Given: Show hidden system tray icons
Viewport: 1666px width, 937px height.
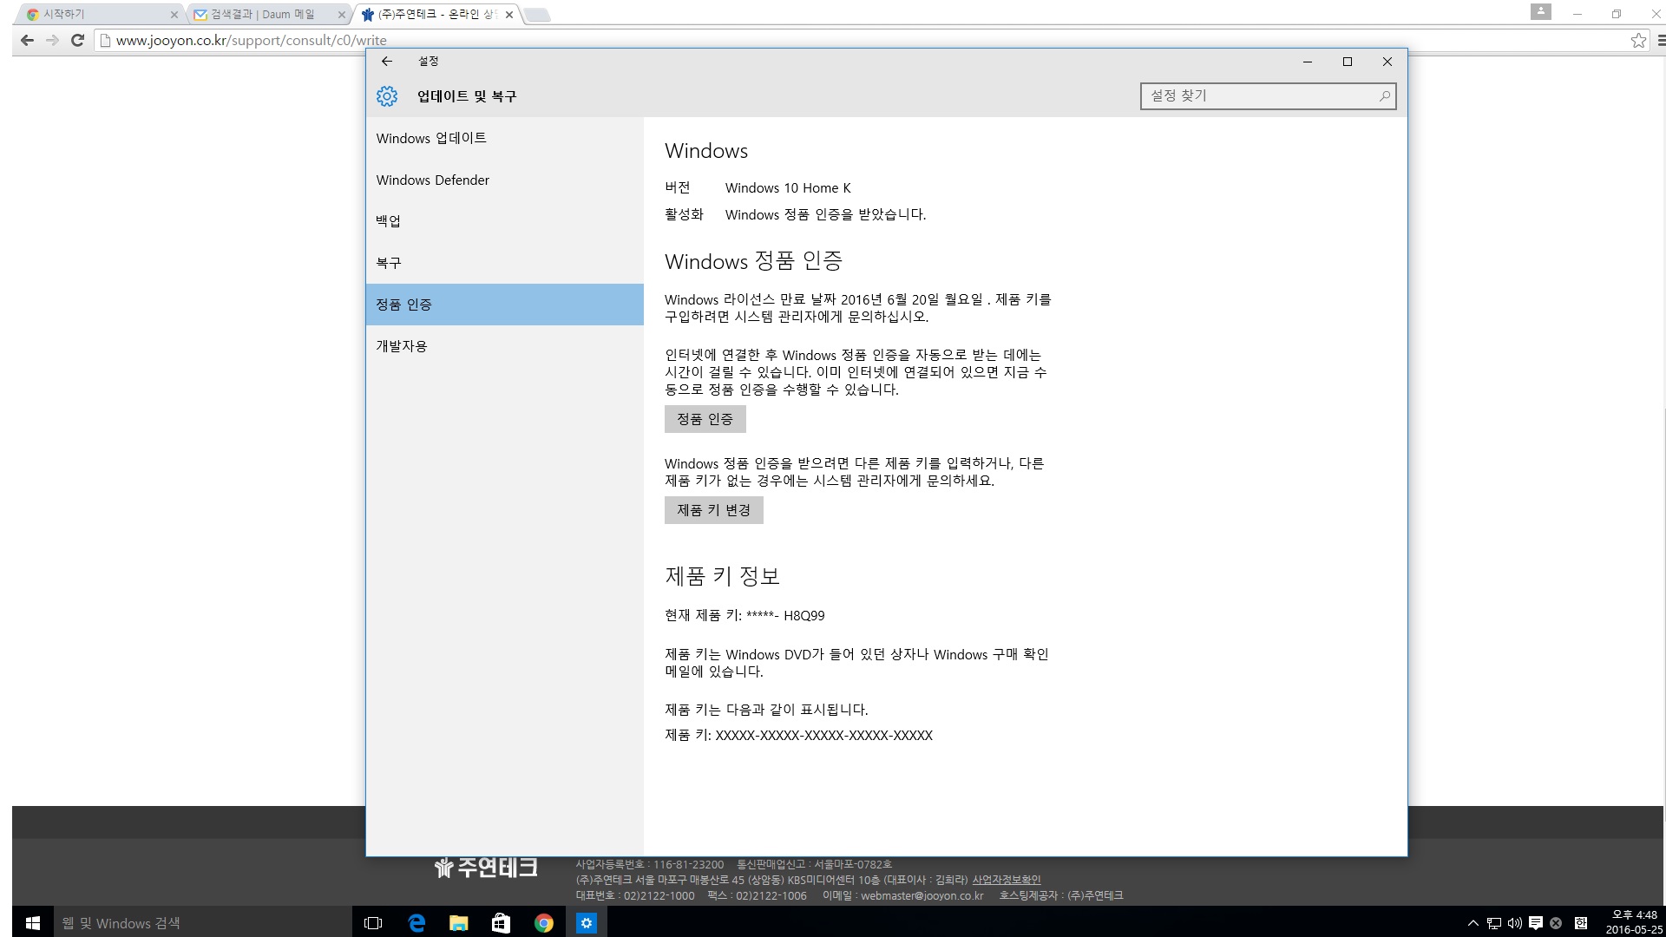Looking at the screenshot, I should [1473, 923].
